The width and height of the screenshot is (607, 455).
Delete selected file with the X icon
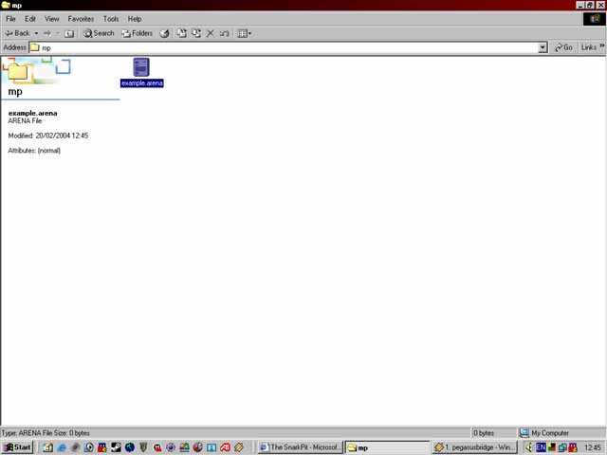[x=211, y=33]
